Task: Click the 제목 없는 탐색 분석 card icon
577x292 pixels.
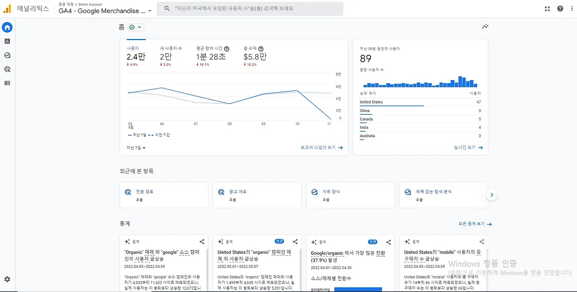Action: pos(408,192)
